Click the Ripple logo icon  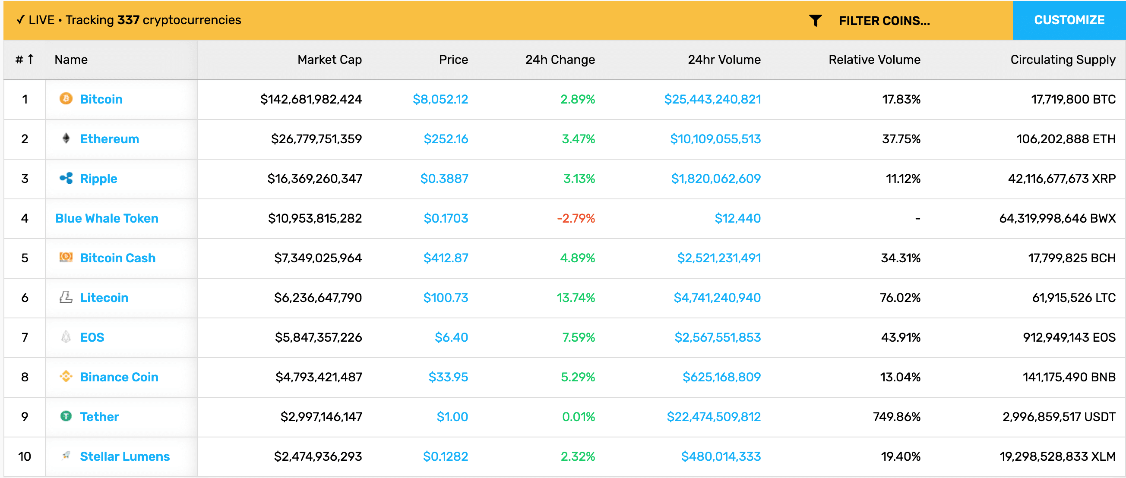click(x=66, y=178)
